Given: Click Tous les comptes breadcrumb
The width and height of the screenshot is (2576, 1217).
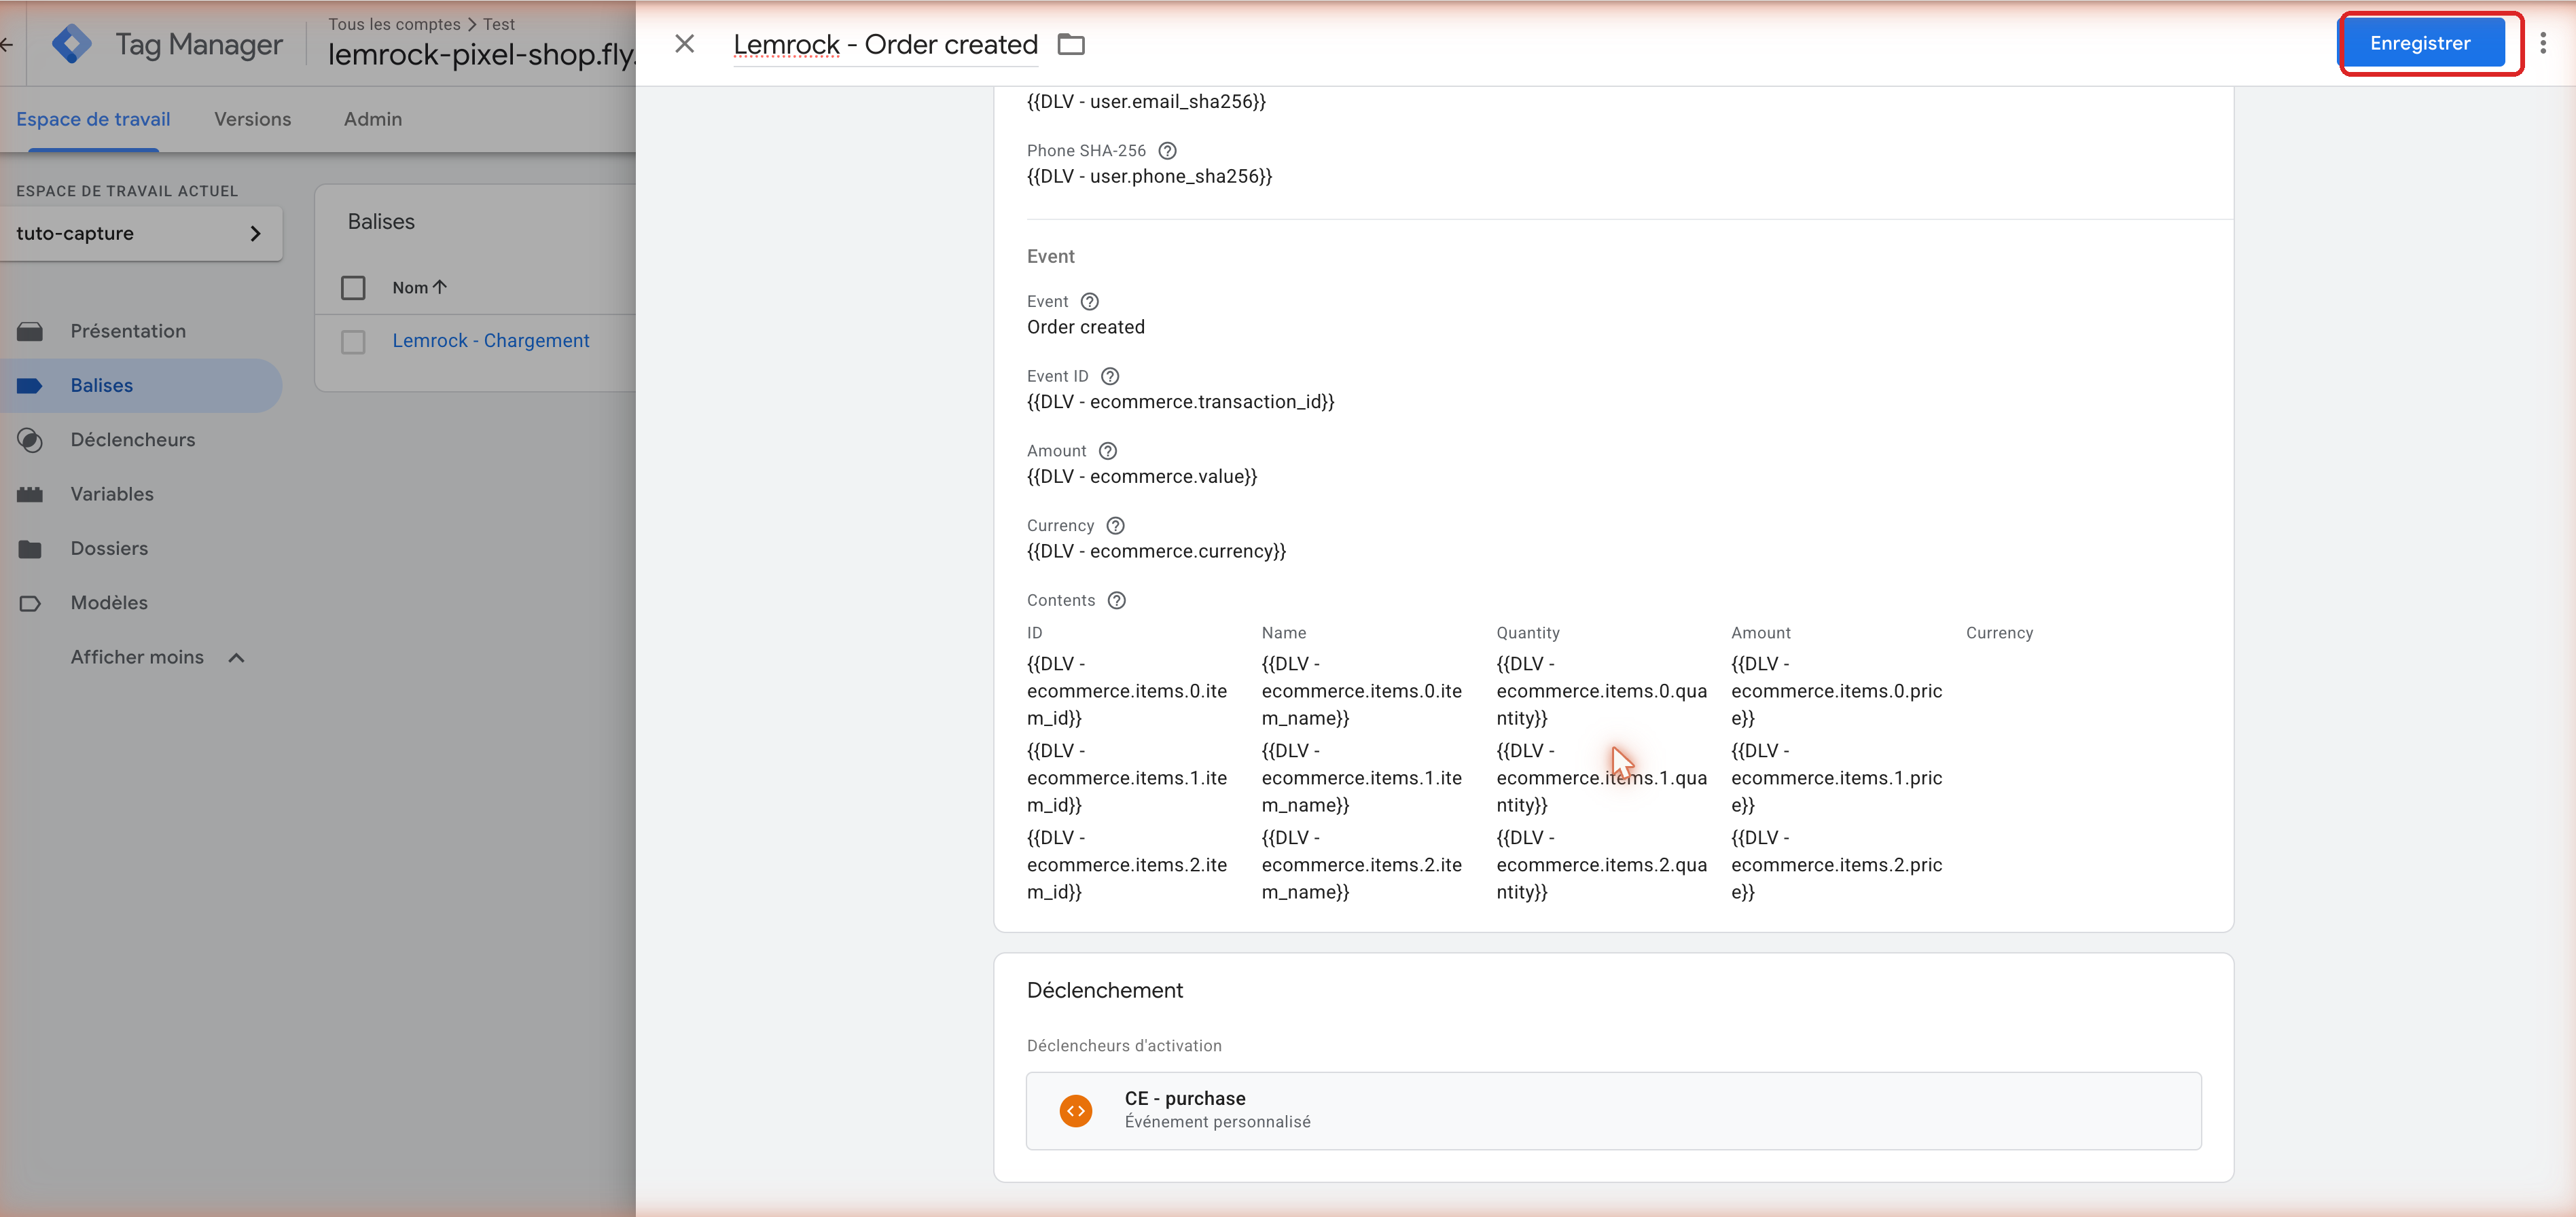Looking at the screenshot, I should click(x=394, y=24).
